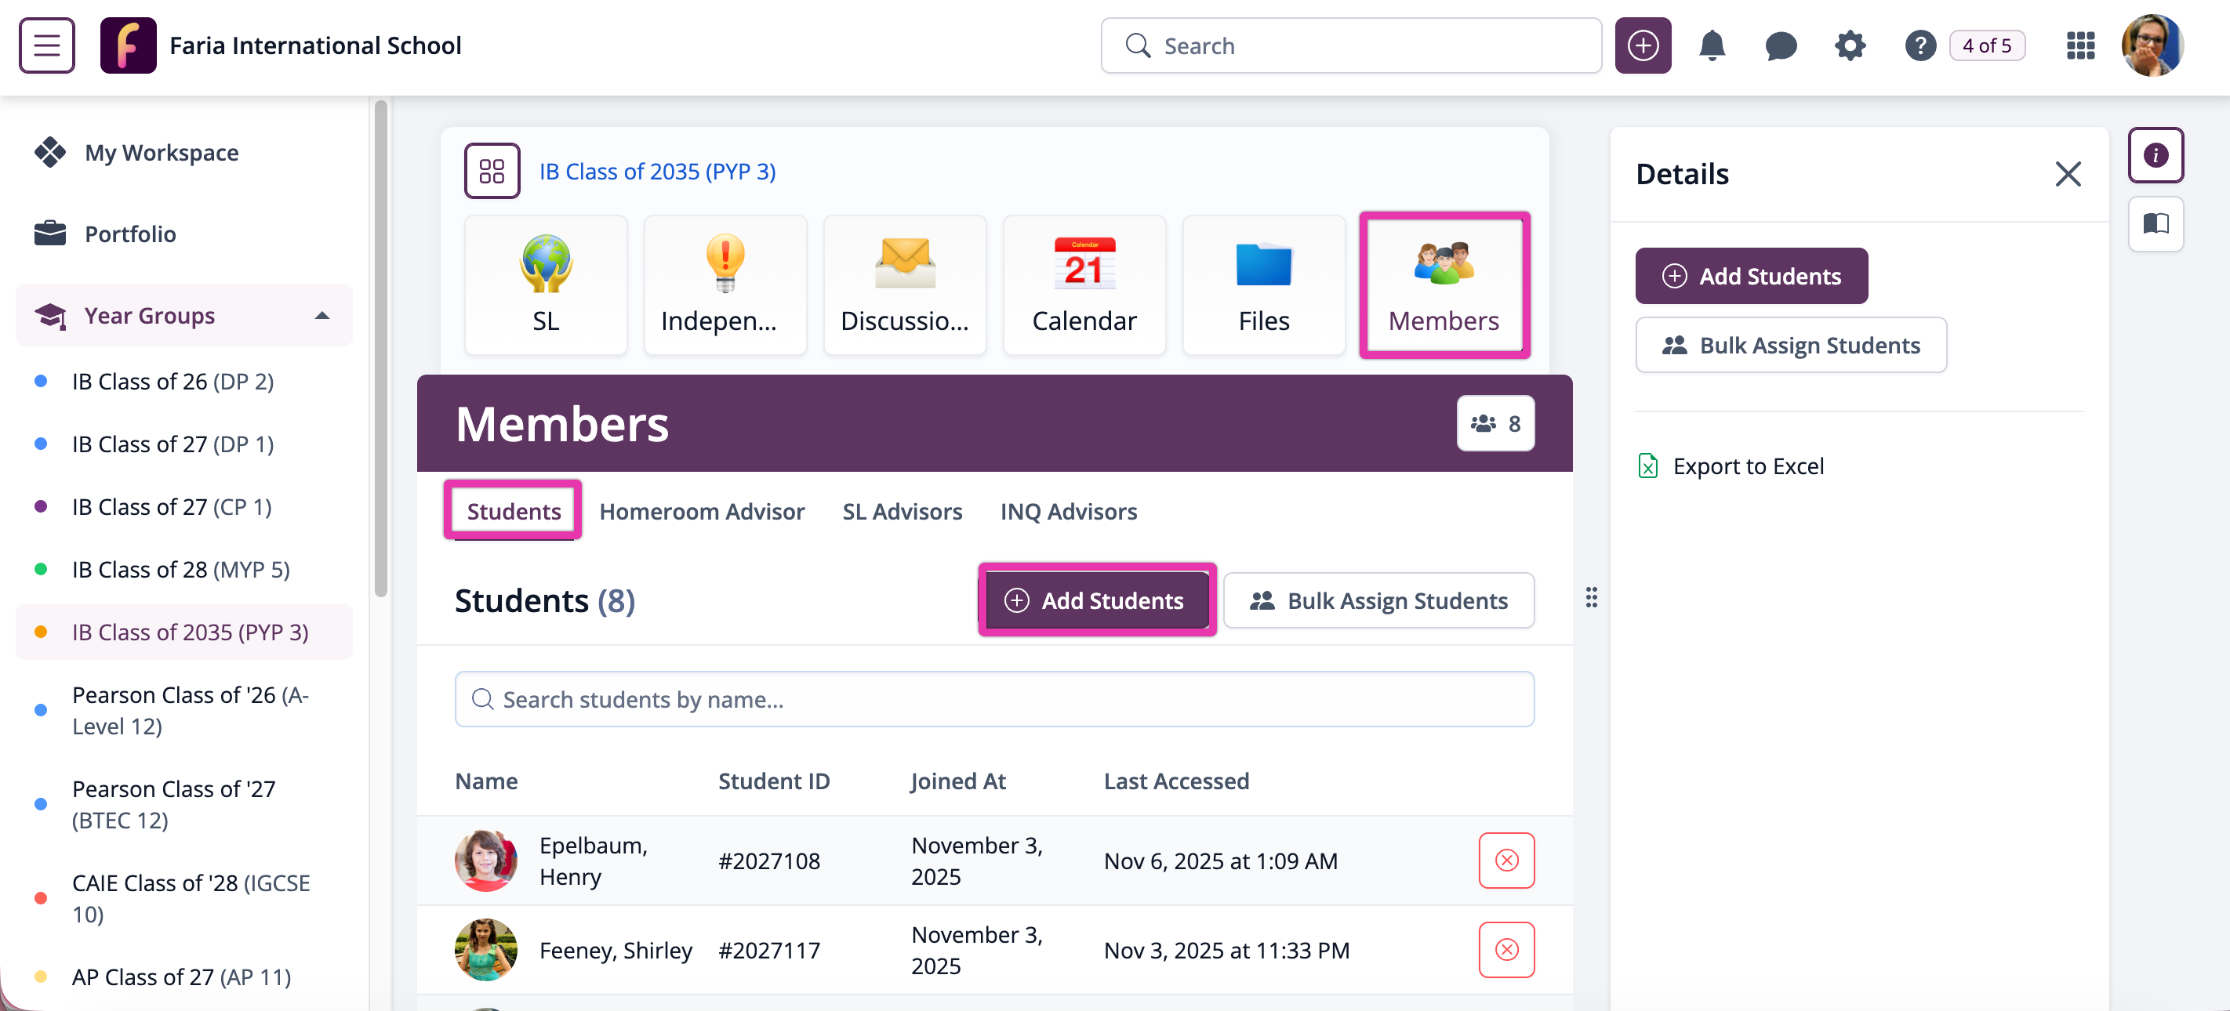The width and height of the screenshot is (2230, 1011).
Task: Open the help question mark
Action: [x=1919, y=45]
